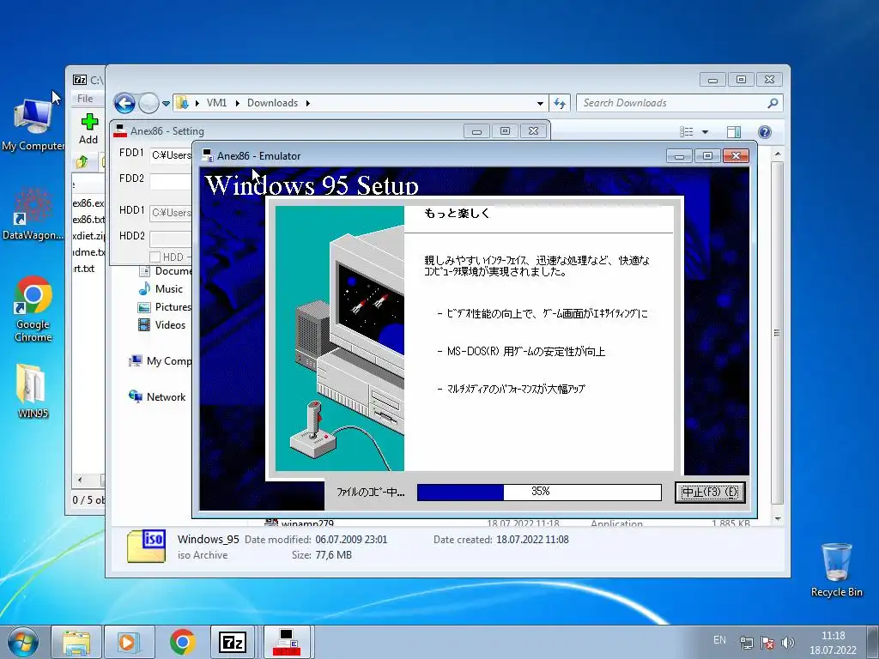This screenshot has width=879, height=659.
Task: Switch to the Anex86 taskbar button
Action: click(287, 642)
